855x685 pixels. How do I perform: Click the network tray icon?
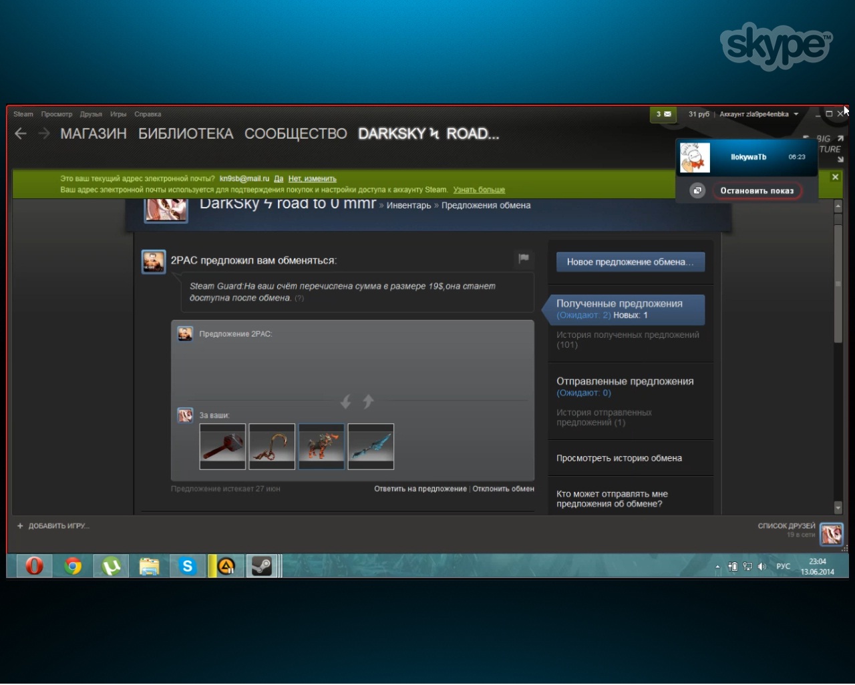747,566
